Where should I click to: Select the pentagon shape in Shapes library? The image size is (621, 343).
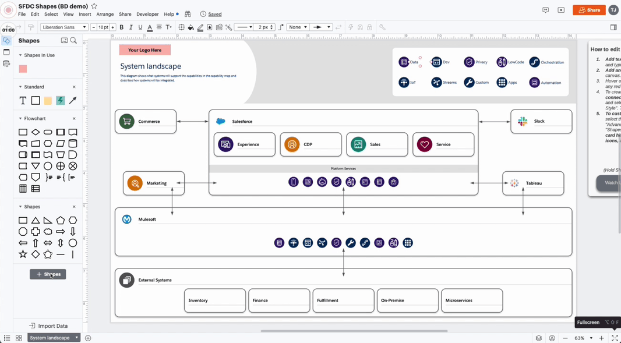[60, 220]
